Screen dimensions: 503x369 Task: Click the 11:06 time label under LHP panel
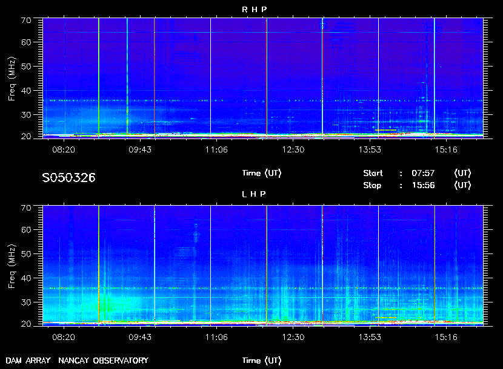click(x=216, y=337)
